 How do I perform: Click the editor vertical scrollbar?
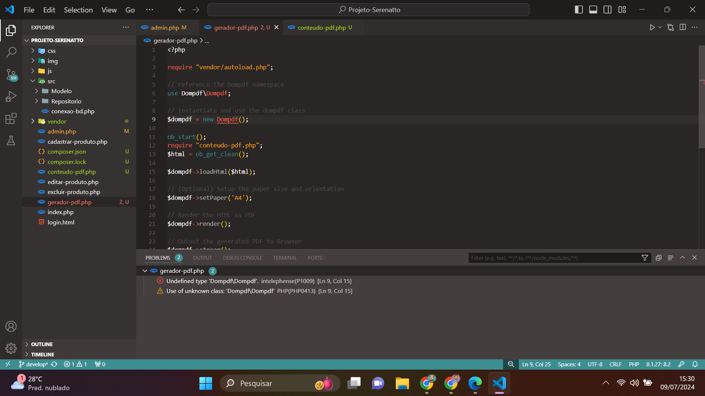tap(702, 97)
